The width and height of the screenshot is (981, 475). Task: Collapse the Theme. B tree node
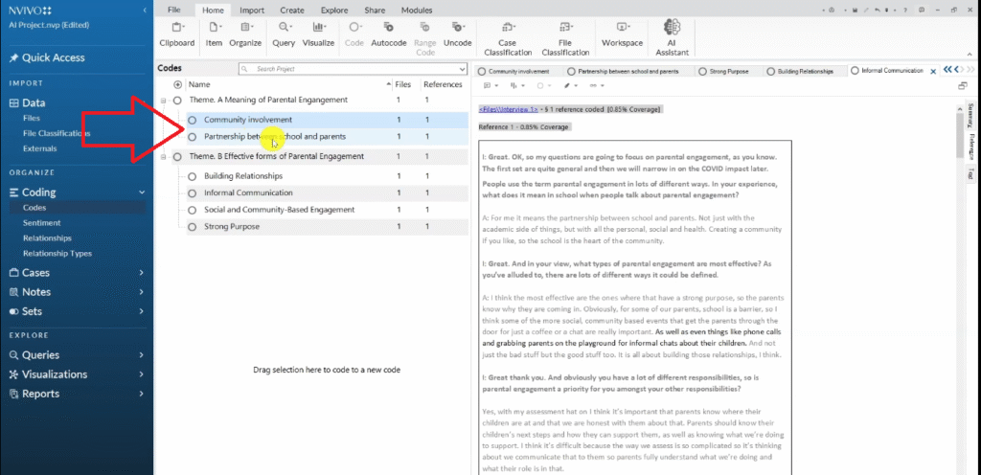click(164, 156)
